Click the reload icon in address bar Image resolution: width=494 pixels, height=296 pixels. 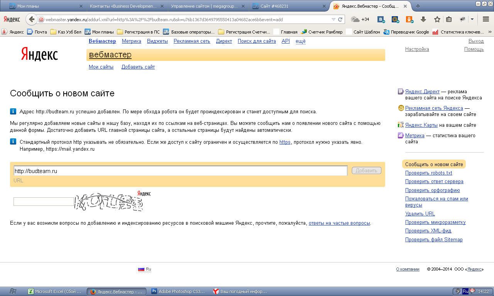(340, 19)
